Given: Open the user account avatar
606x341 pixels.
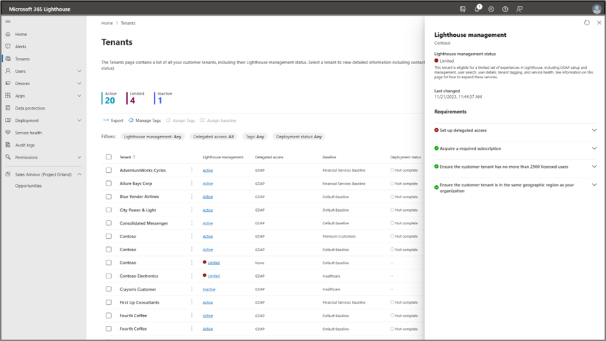Looking at the screenshot, I should tap(596, 9).
